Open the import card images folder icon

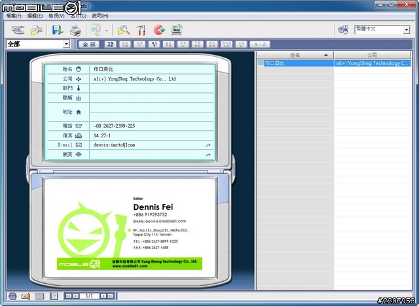click(37, 30)
